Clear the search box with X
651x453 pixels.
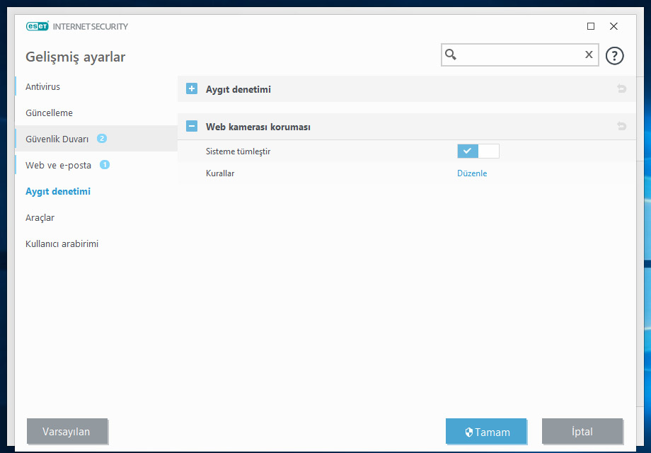[588, 55]
